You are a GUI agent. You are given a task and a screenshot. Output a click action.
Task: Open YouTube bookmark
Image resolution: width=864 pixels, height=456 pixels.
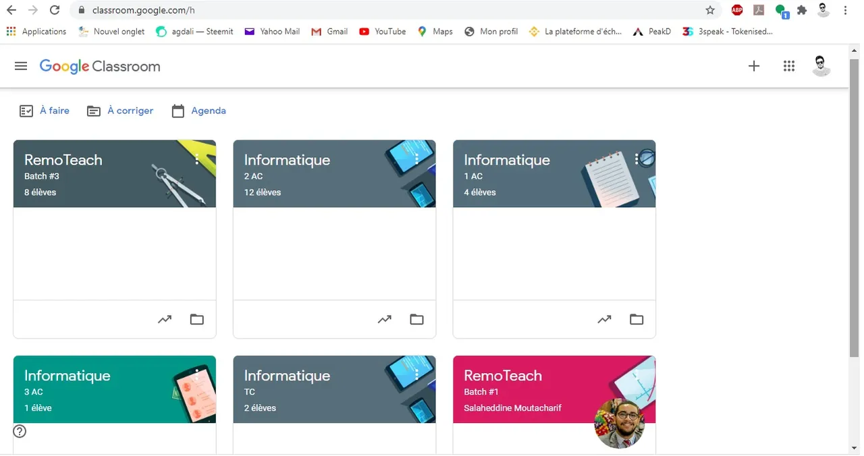point(383,31)
